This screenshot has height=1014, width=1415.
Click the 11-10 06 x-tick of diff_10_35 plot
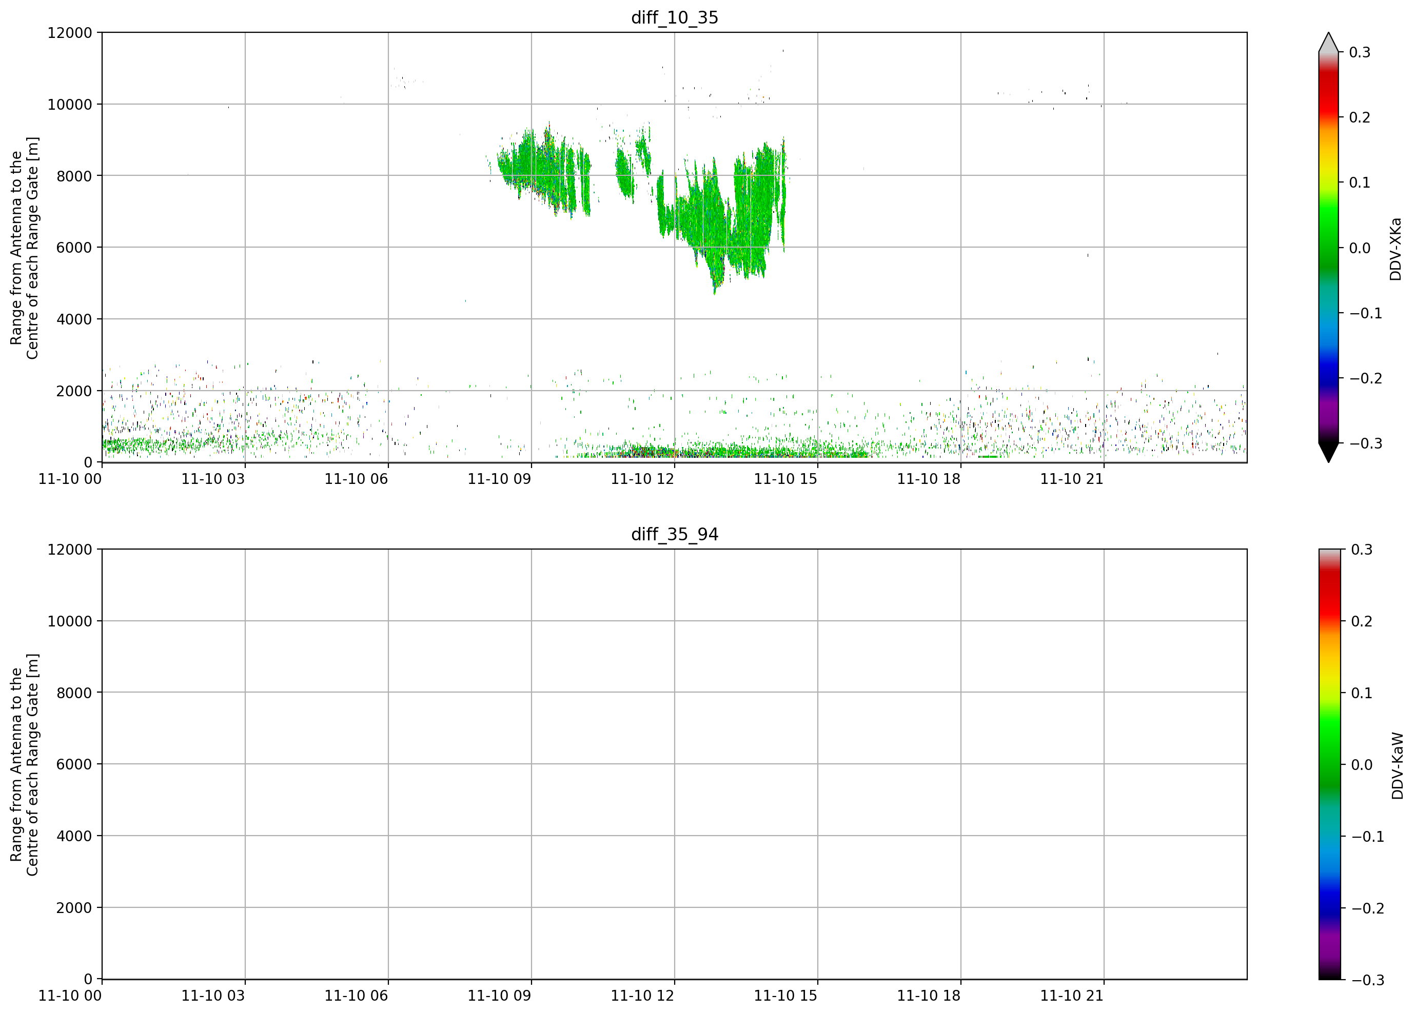356,479
